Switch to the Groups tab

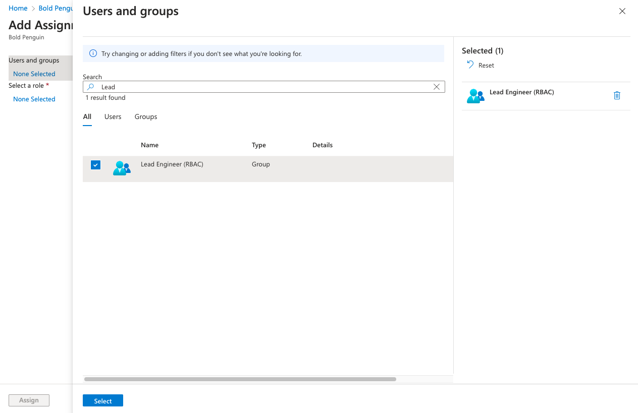(146, 116)
